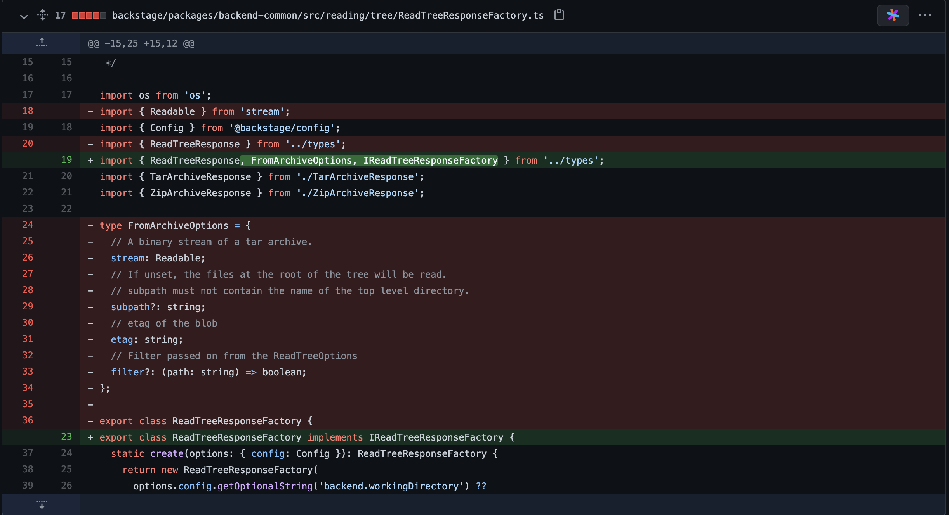The image size is (949, 515).
Task: Click the changed-lines count badge showing 17
Action: tap(61, 16)
